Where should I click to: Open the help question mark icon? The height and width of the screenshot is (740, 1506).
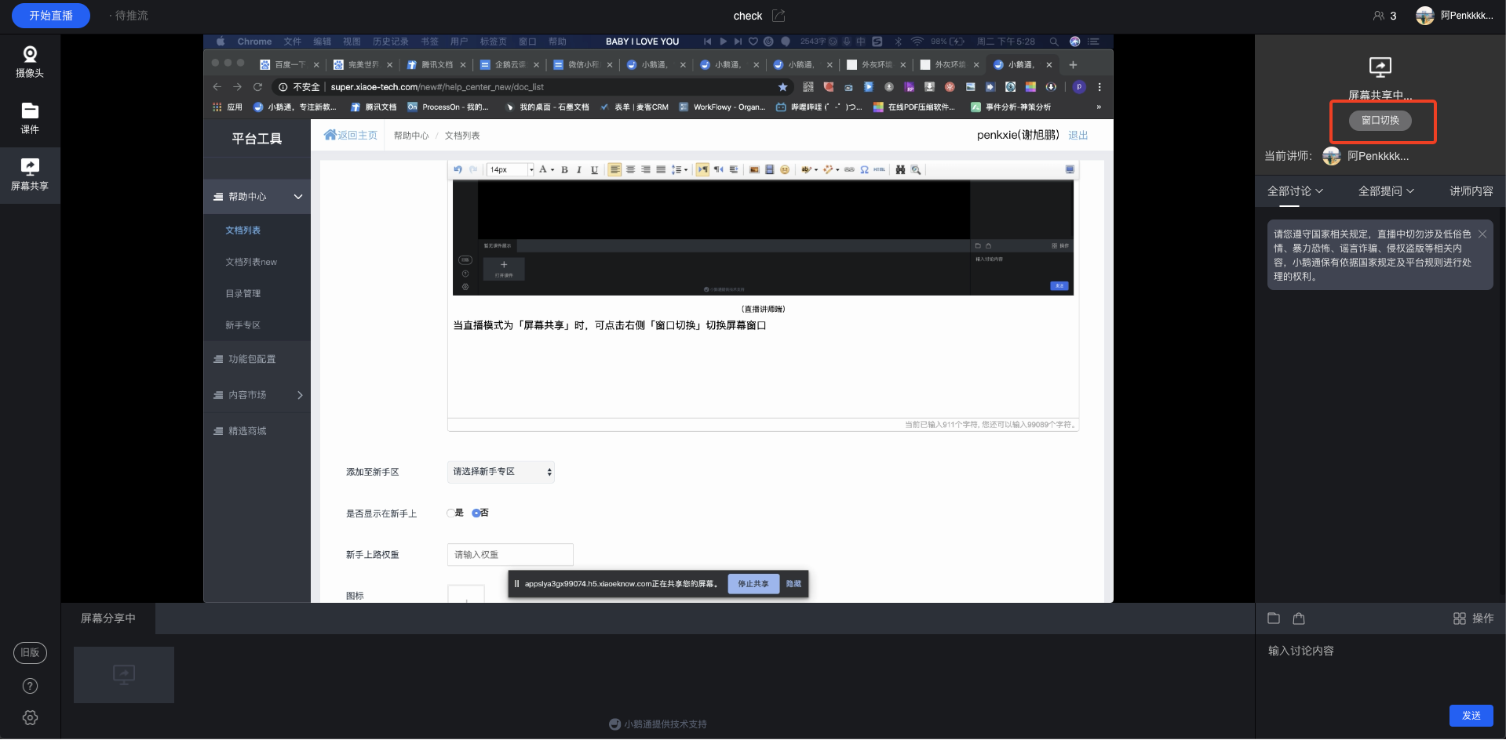(30, 686)
